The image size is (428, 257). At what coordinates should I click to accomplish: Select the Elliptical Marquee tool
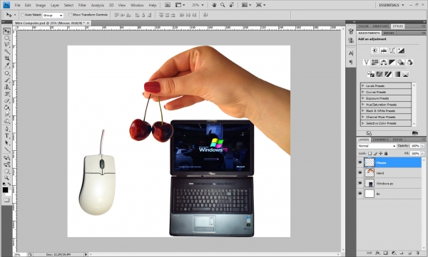[6, 38]
